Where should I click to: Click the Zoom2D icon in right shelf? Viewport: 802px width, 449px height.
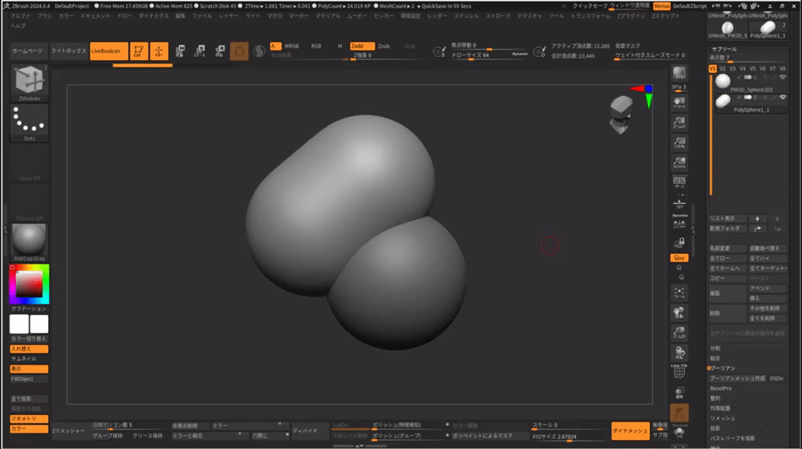(x=679, y=123)
